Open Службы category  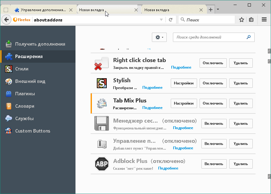point(38,118)
